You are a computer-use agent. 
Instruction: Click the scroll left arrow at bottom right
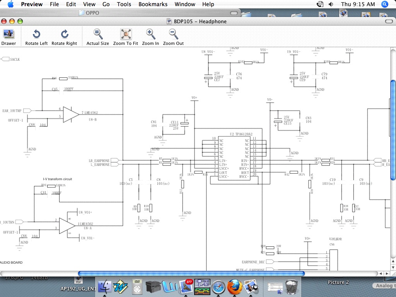(381, 273)
